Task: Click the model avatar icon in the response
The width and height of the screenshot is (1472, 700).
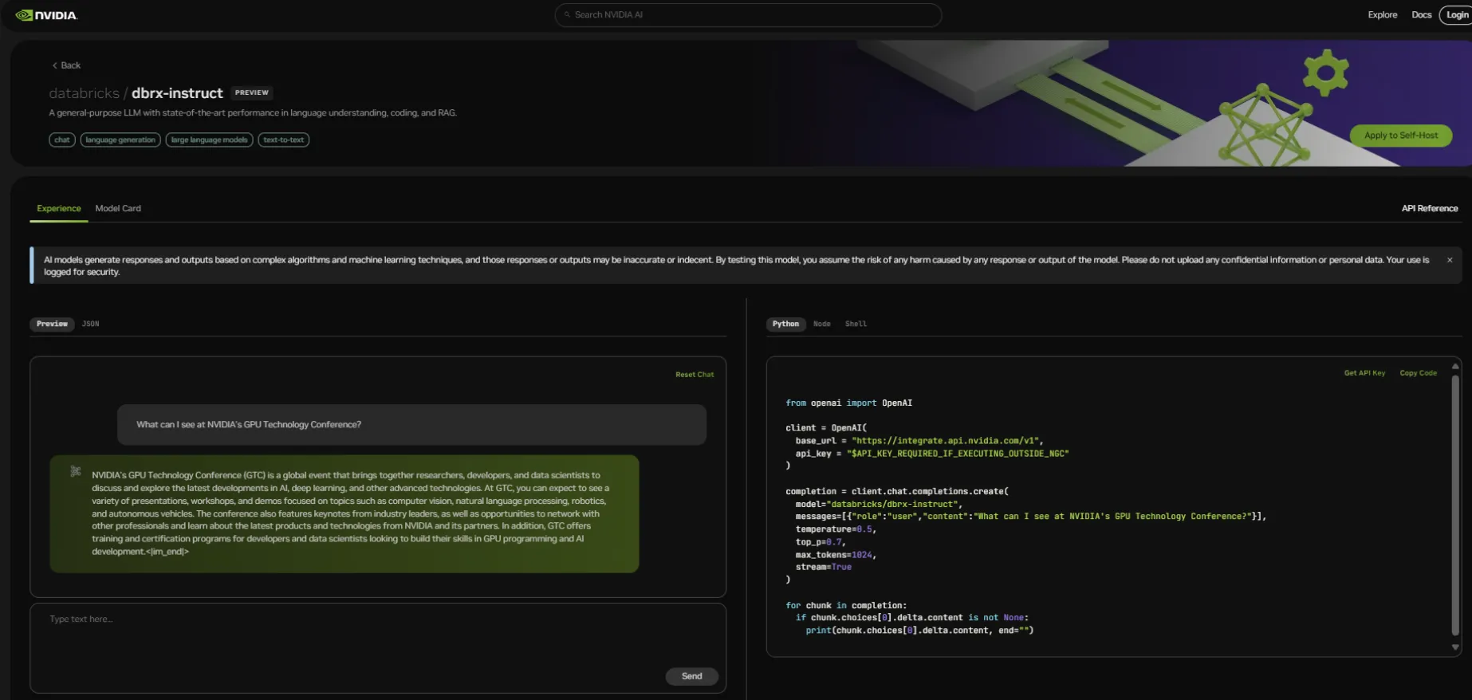Action: click(76, 471)
